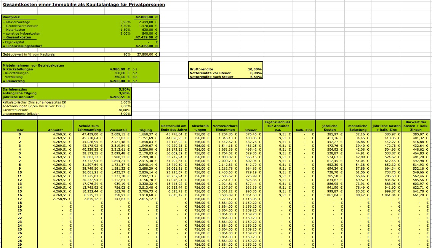Select the year 17 Zinsanteil value 143,83 €
Image resolution: width=432 pixels, height=248 pixels.
(122, 199)
